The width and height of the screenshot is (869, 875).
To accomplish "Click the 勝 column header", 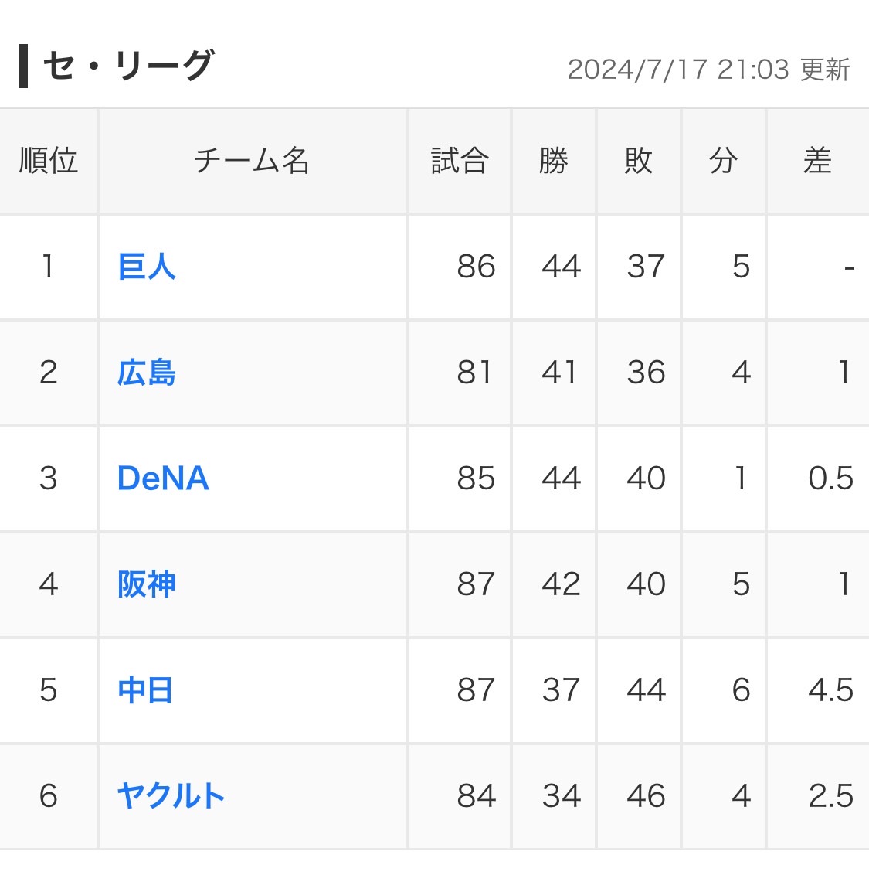I will 554,161.
